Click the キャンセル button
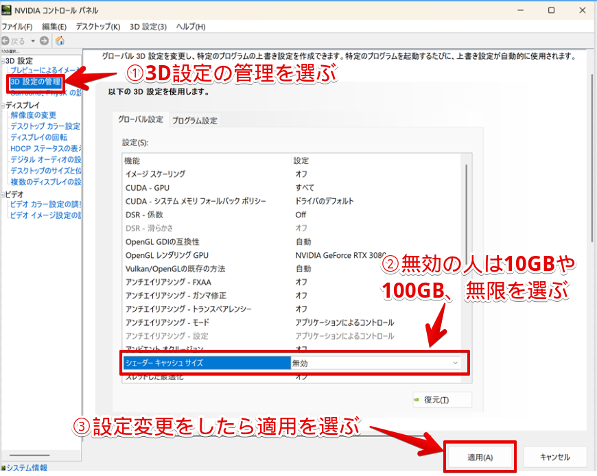Viewport: 597px width, 476px height. pyautogui.click(x=554, y=457)
